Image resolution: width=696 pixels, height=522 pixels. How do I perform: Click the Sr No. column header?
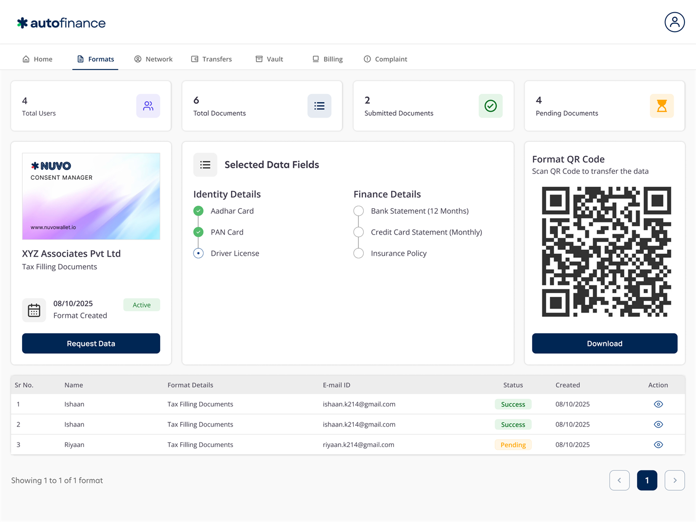click(24, 385)
